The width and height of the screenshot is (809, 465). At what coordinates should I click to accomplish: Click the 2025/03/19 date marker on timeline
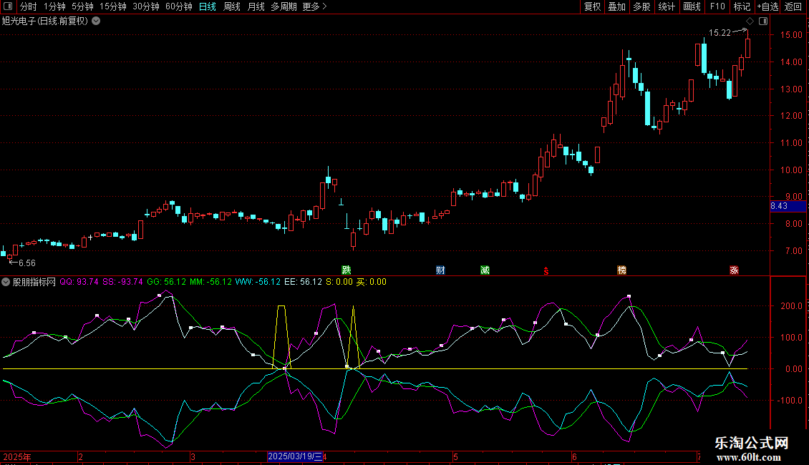click(294, 456)
